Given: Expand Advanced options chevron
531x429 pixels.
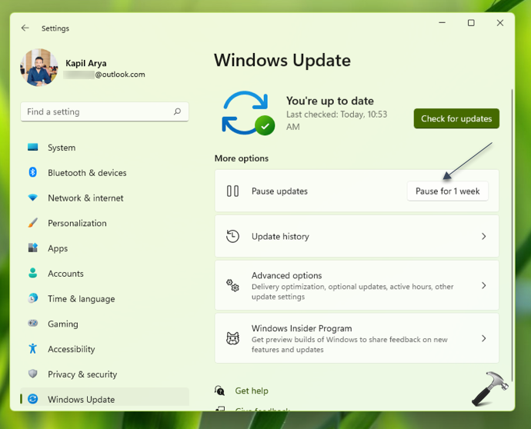Looking at the screenshot, I should 484,285.
